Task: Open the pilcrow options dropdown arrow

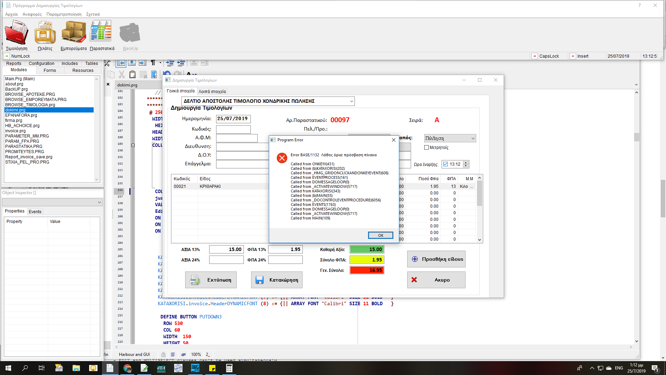Action: pos(160,63)
